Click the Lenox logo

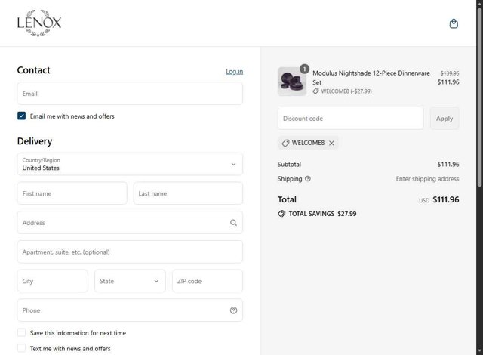click(x=39, y=23)
